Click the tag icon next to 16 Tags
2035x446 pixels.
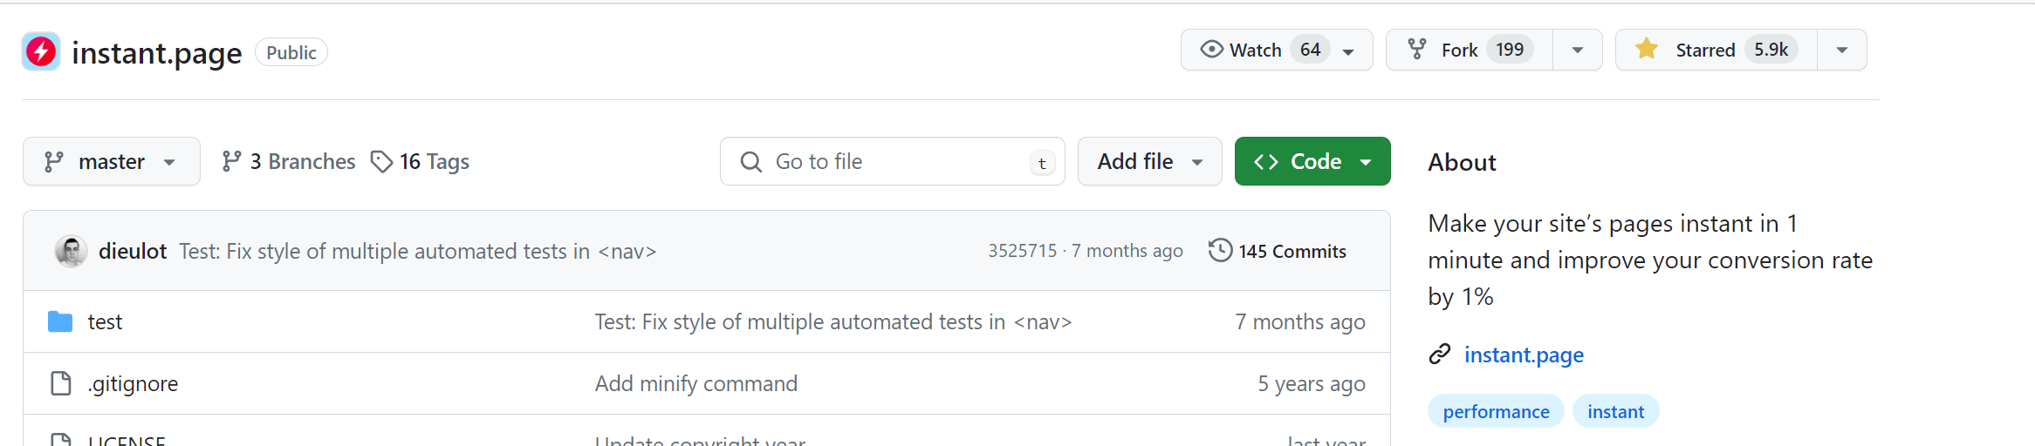[381, 162]
